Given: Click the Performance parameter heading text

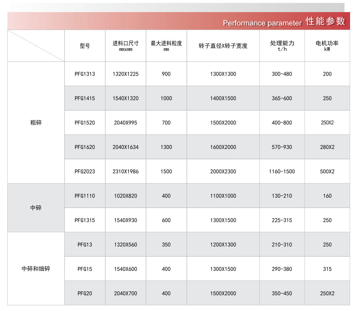Looking at the screenshot, I should [262, 23].
